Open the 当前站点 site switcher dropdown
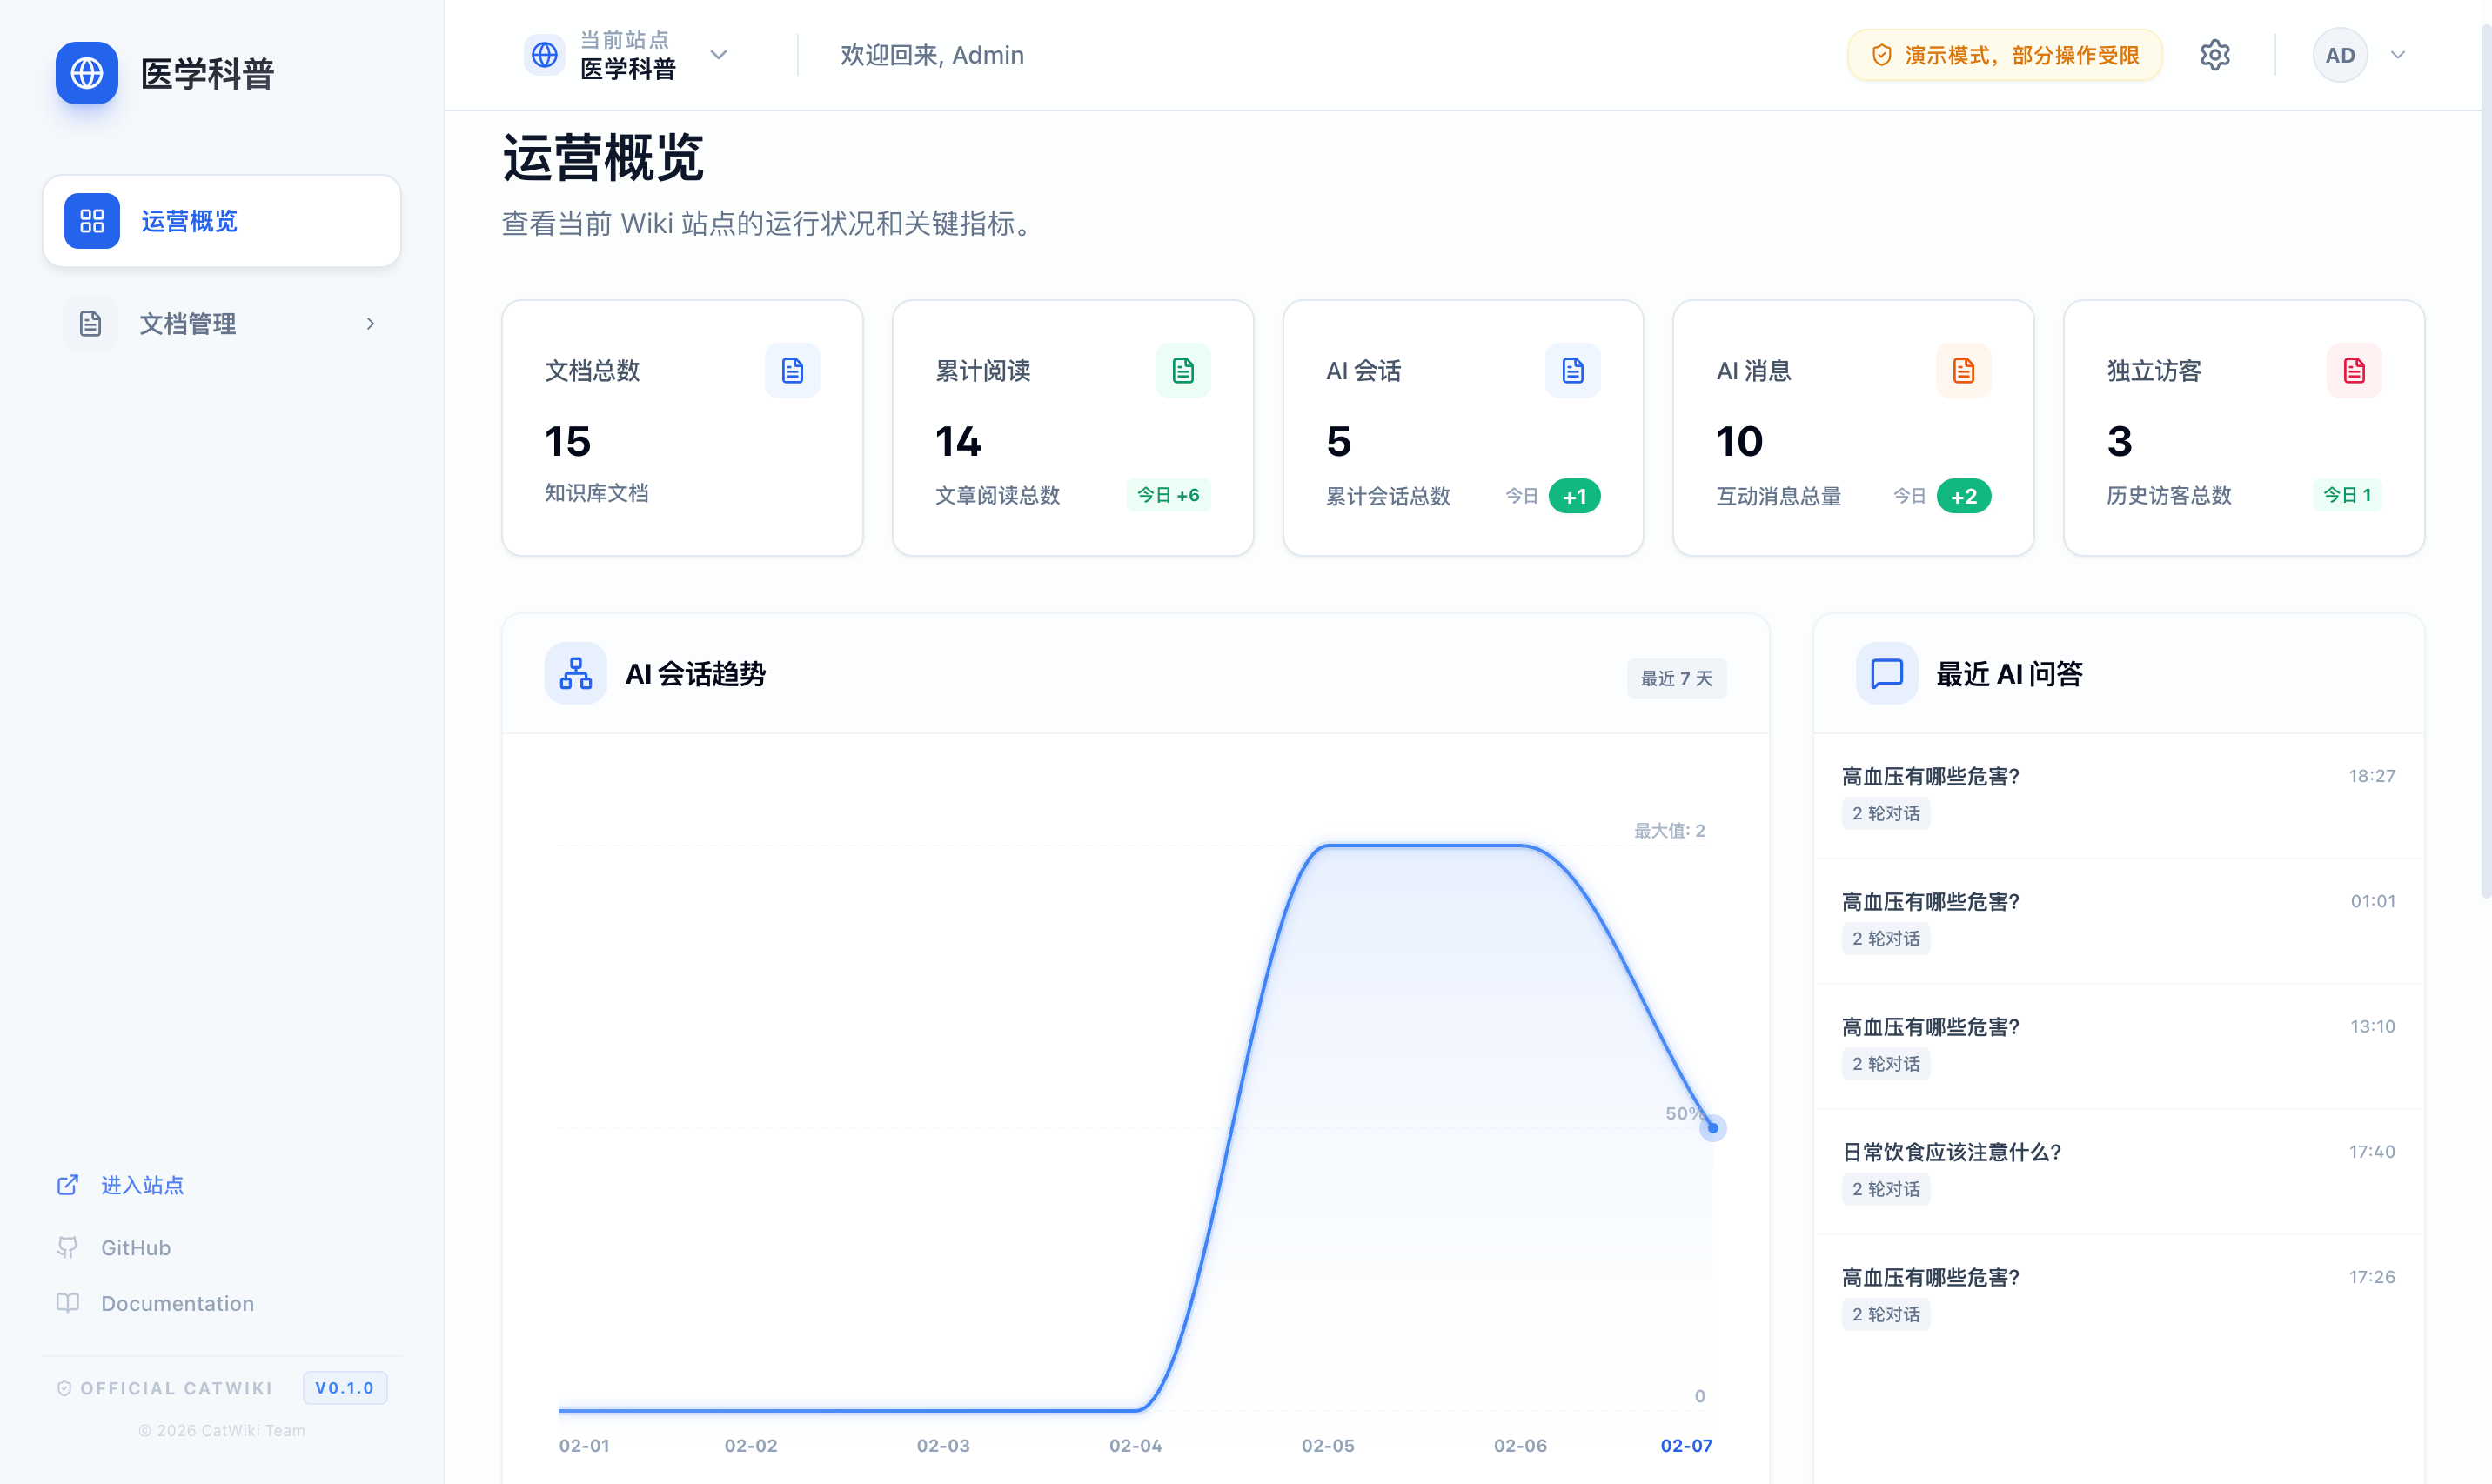The width and height of the screenshot is (2492, 1484). 627,55
